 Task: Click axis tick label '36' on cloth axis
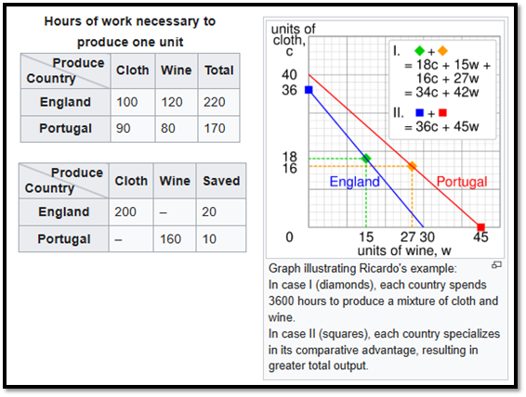(x=289, y=90)
